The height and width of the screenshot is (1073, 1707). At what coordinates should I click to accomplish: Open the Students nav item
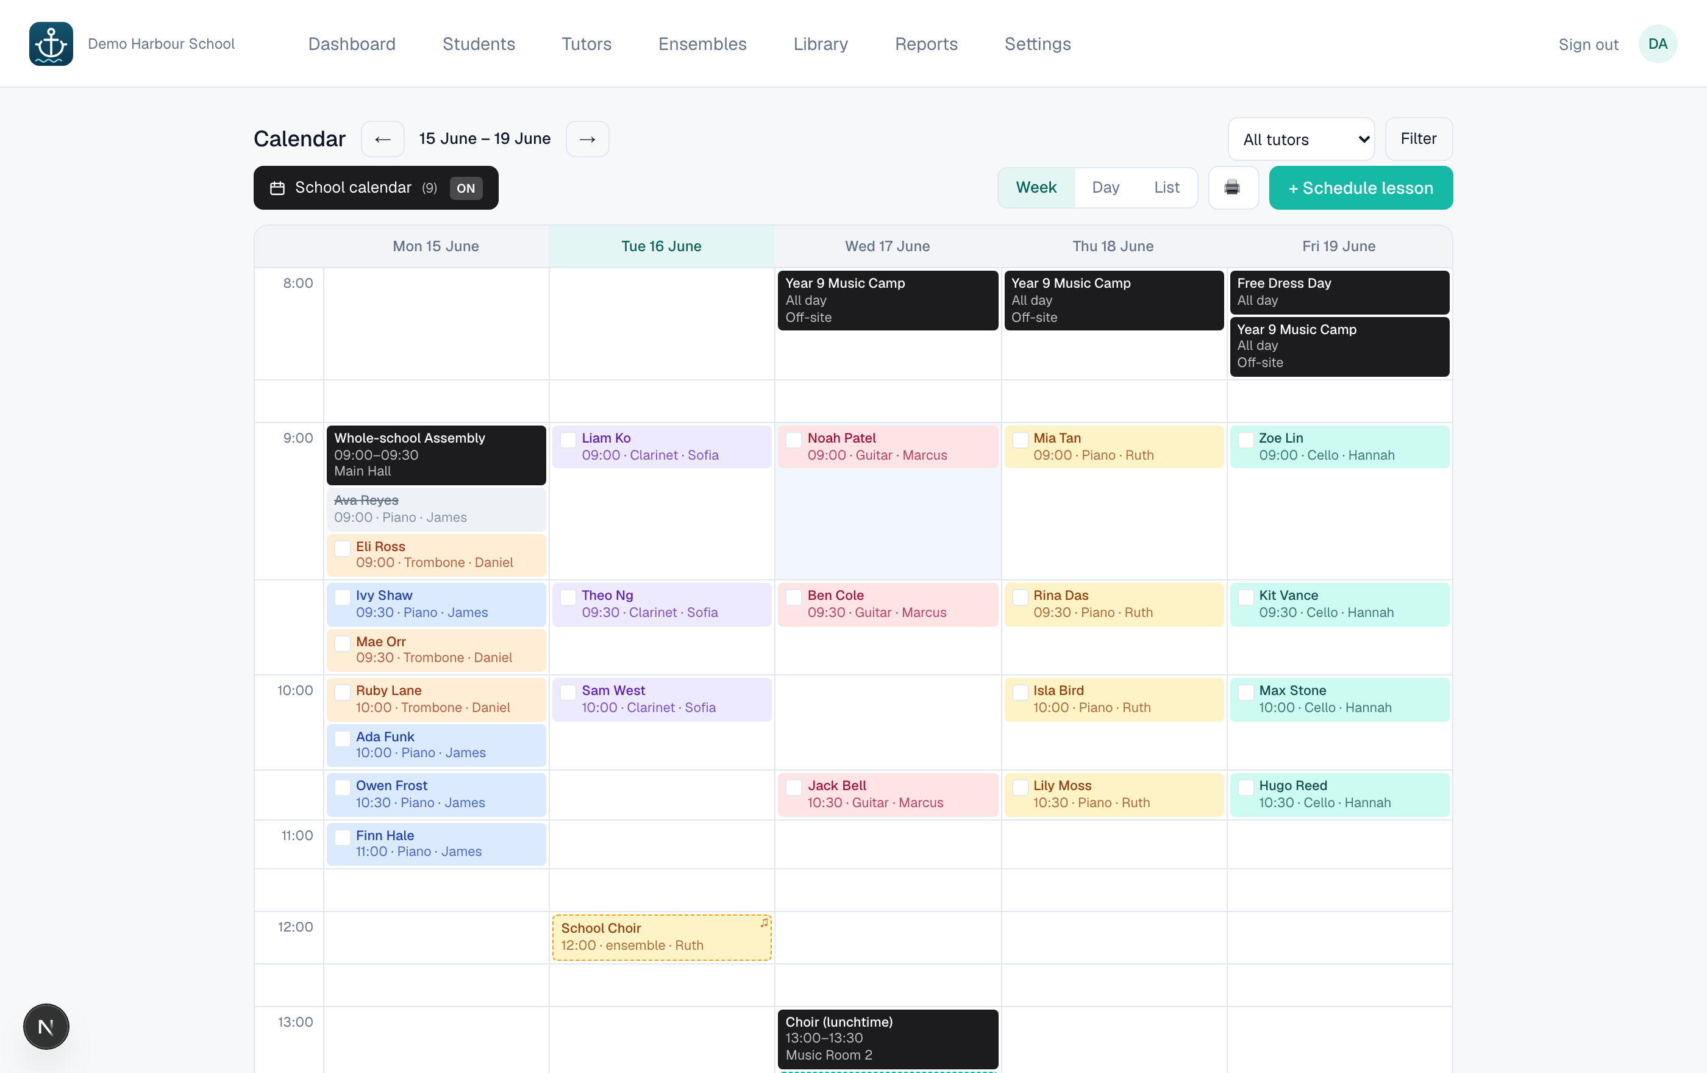(x=479, y=44)
